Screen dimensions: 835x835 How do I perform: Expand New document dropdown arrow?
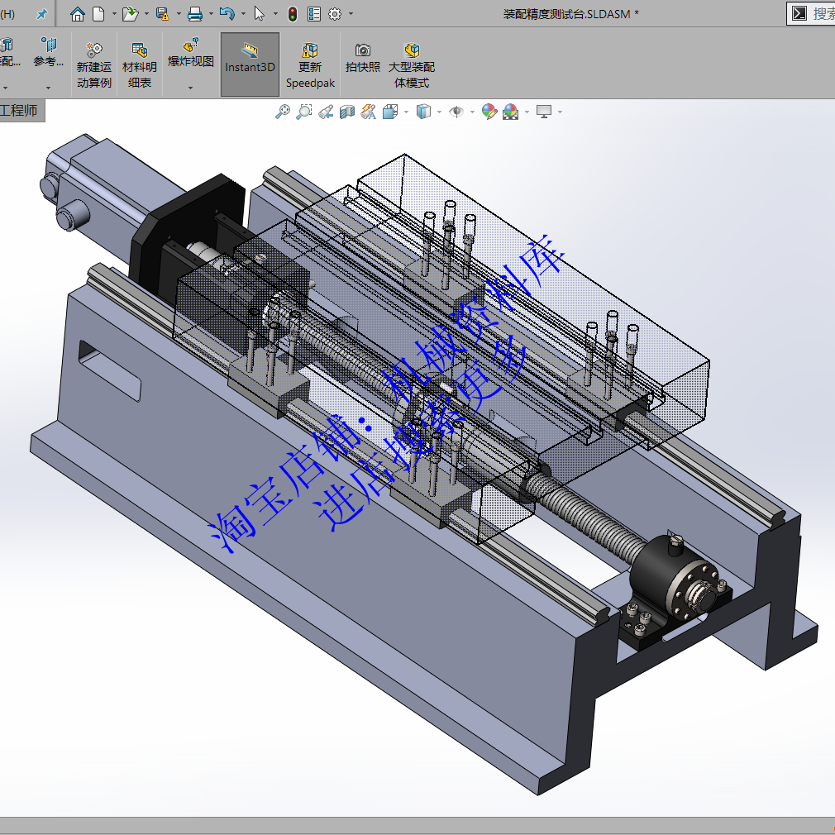pyautogui.click(x=114, y=14)
